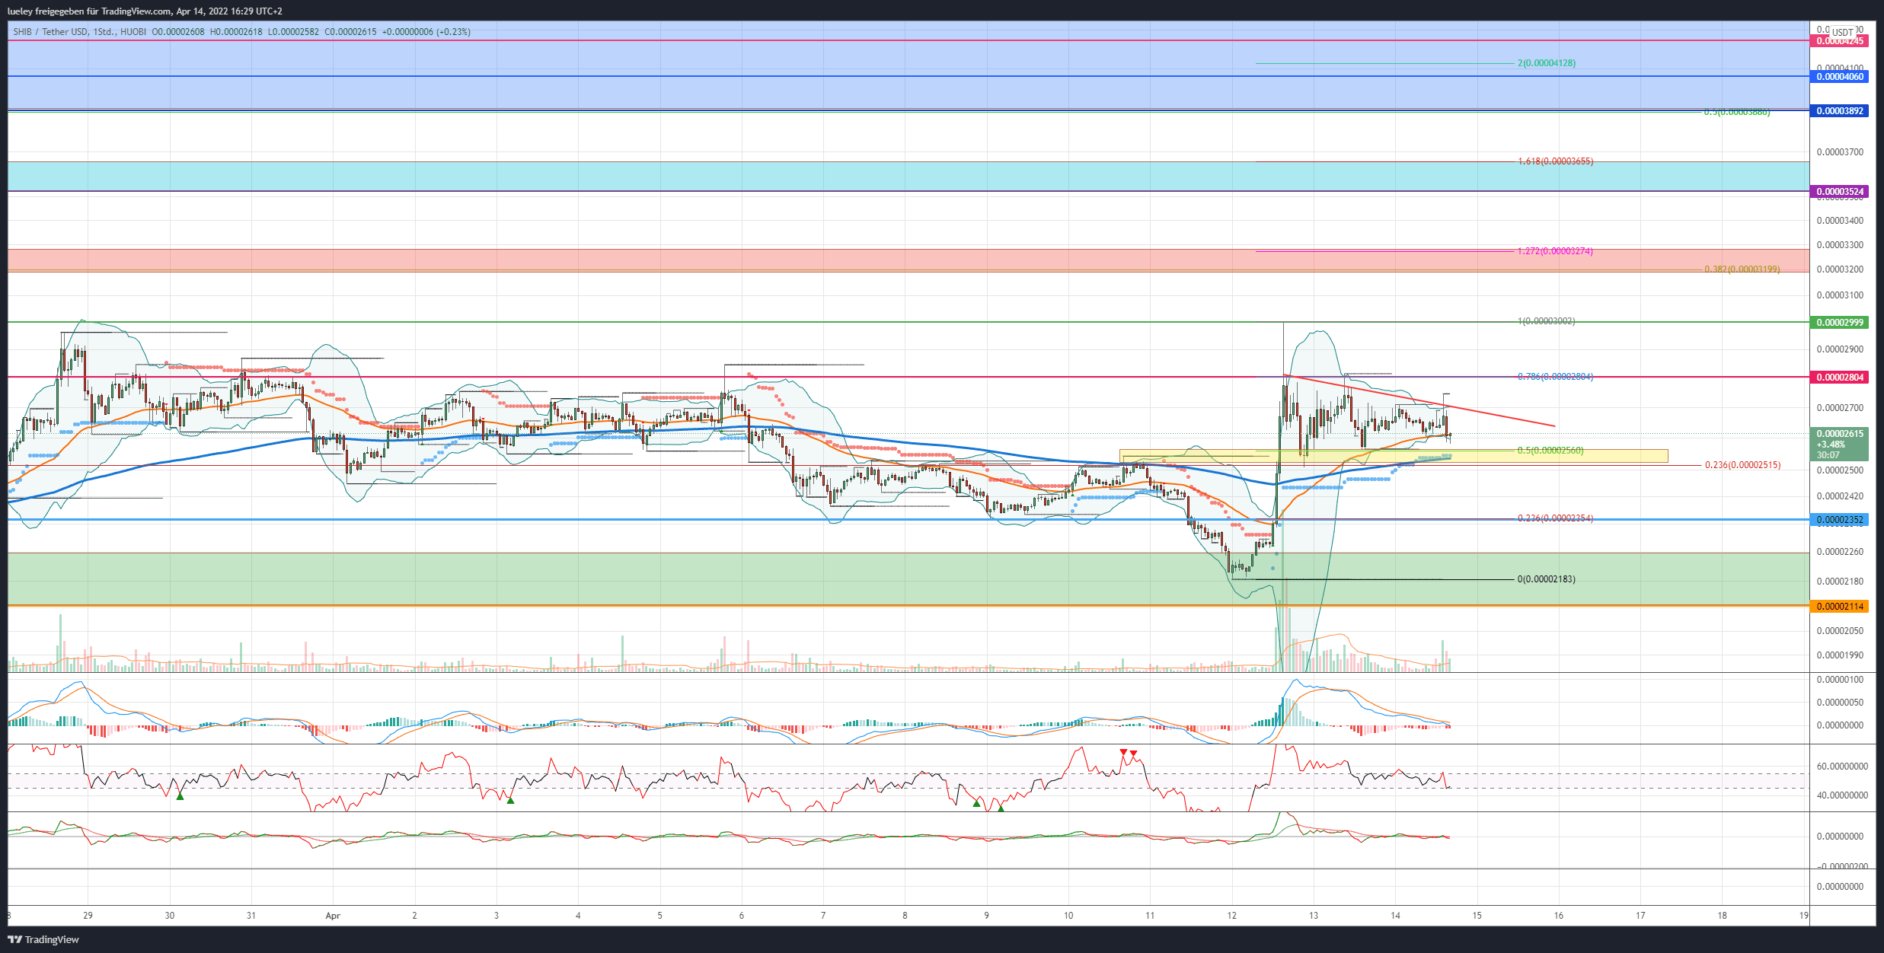Click the USDT currency label on price axis
Screen dimensions: 1884x953
tap(1842, 33)
